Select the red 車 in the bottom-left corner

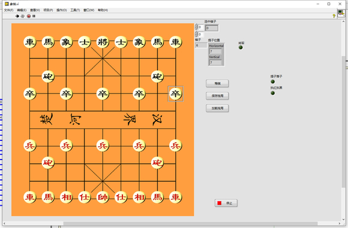[x=30, y=197]
